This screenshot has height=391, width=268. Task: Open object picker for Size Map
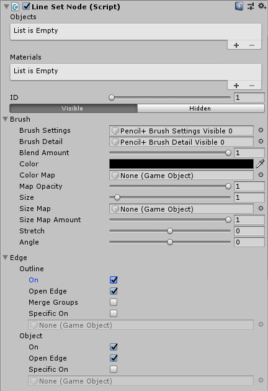pyautogui.click(x=261, y=208)
